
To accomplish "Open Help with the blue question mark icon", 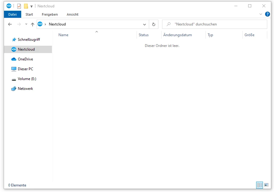I will (267, 14).
